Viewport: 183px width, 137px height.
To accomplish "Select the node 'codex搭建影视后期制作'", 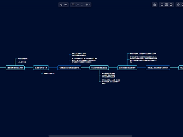I will click(127, 68).
